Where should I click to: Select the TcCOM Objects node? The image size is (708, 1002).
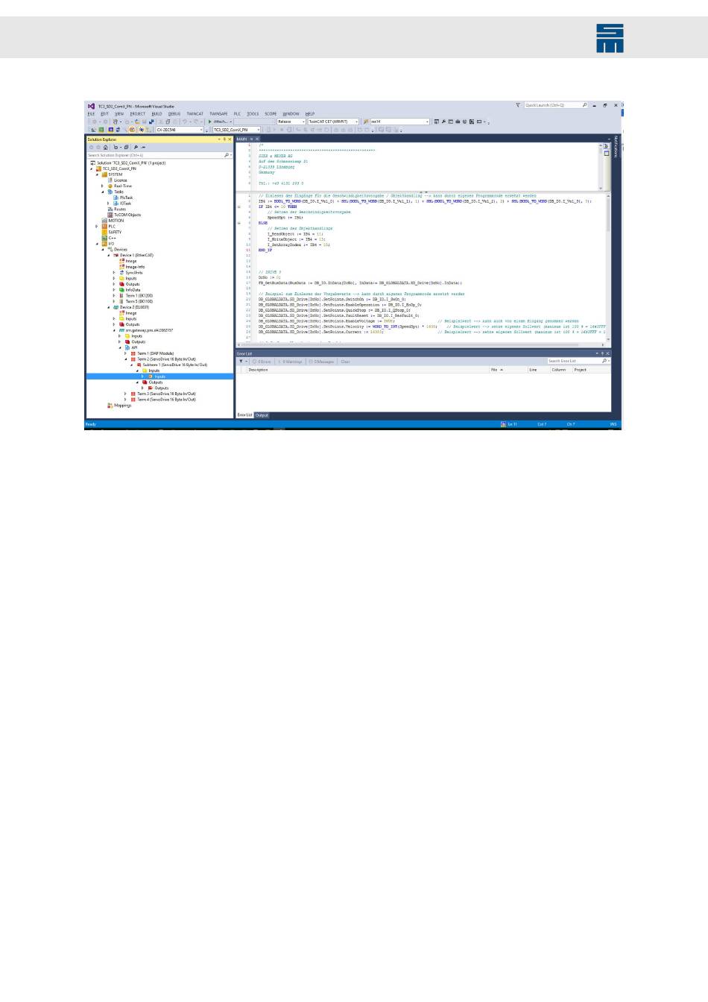[127, 215]
